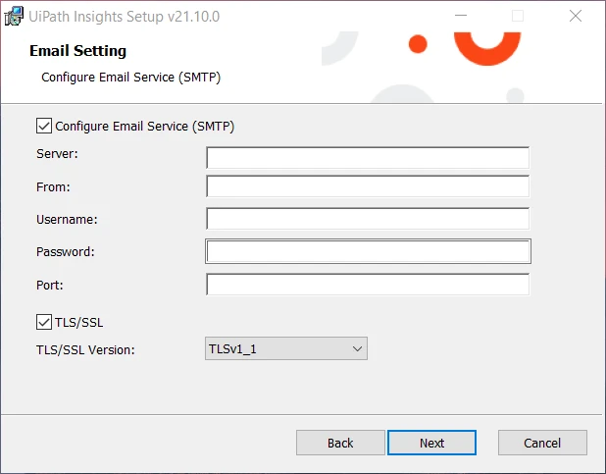The width and height of the screenshot is (606, 474).
Task: Close the Insights Setup window
Action: (576, 16)
